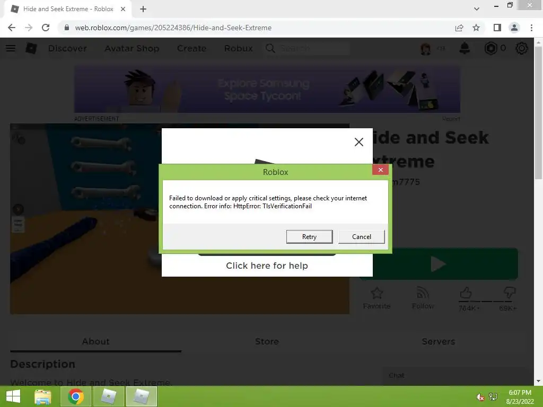Click the first Roblox taskbar icon
This screenshot has height=407, width=543.
click(108, 396)
